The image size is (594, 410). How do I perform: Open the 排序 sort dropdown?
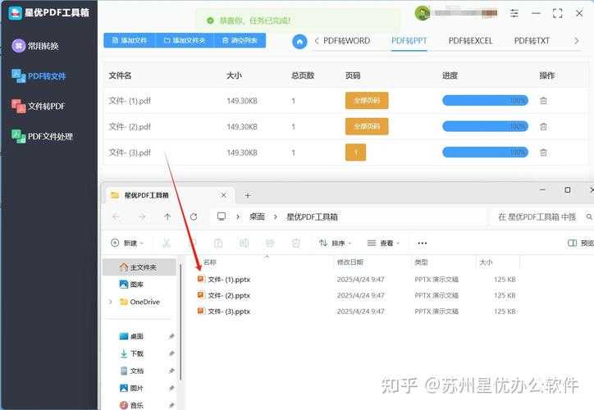tap(336, 244)
